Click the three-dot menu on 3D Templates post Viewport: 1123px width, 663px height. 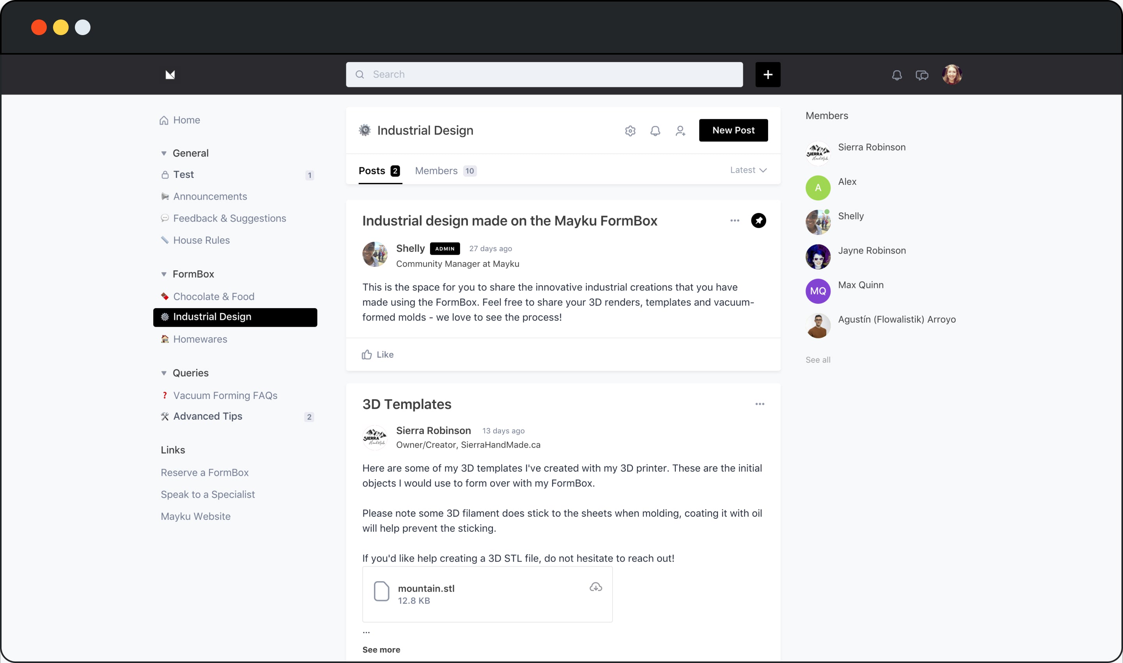click(x=759, y=404)
